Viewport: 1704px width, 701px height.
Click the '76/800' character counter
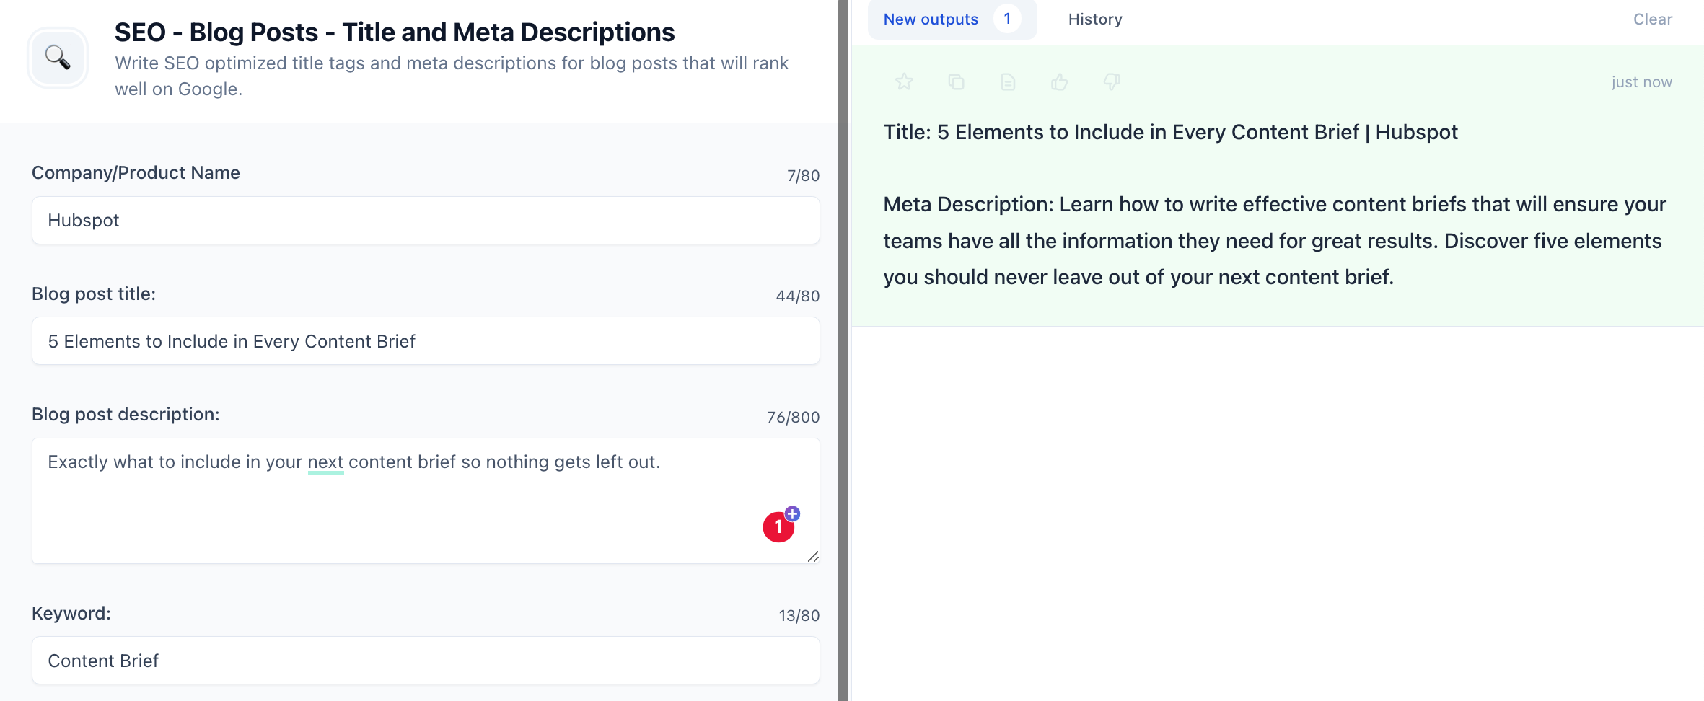point(793,418)
